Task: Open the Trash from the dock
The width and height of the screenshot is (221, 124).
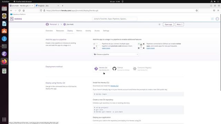Action: point(4,71)
